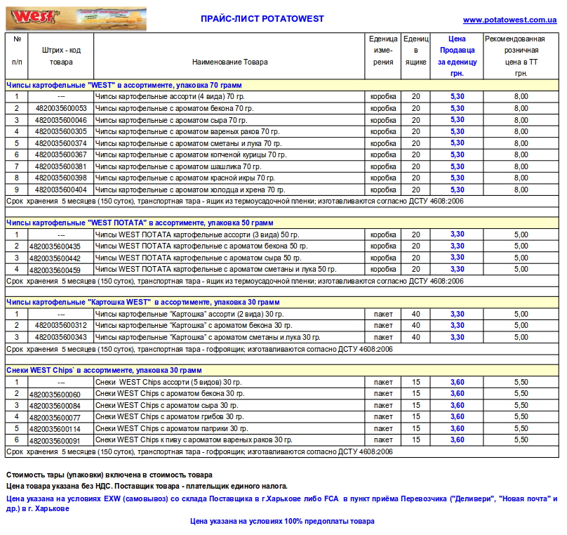Select section heading "Чипсы картофельные WEST, упаковка 70 грамм"

(124, 86)
